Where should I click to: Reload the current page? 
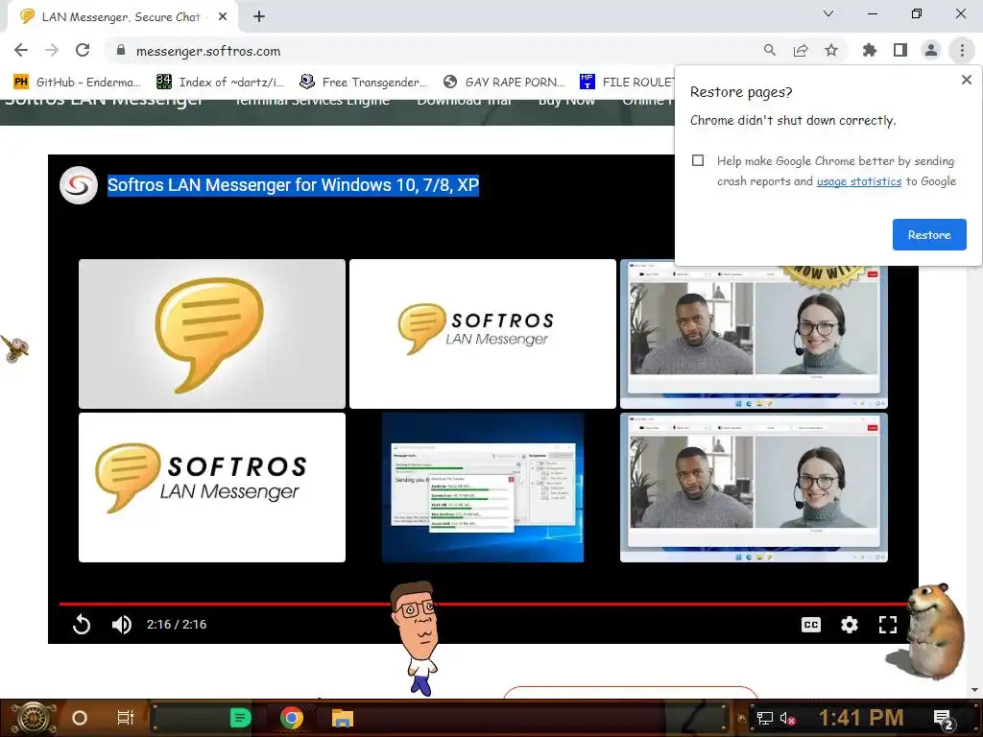(83, 50)
